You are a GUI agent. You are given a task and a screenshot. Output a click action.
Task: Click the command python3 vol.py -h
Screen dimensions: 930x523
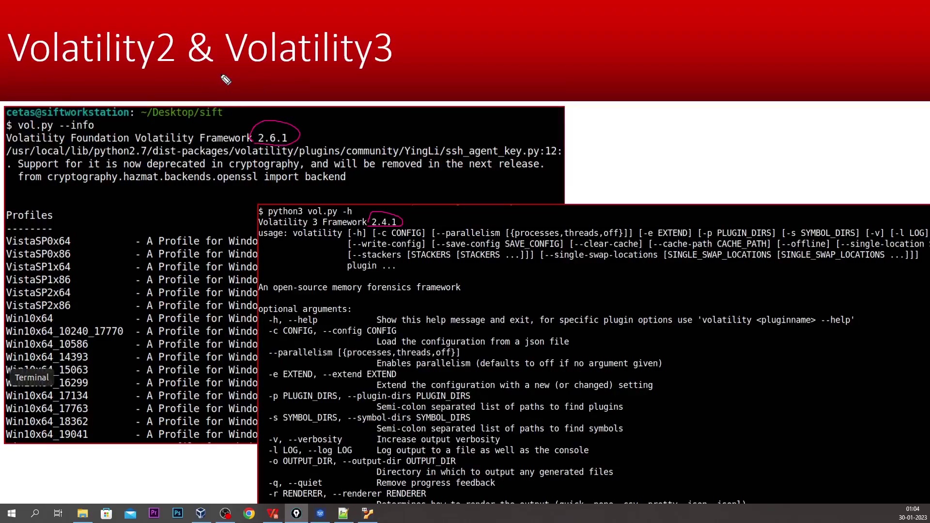310,211
